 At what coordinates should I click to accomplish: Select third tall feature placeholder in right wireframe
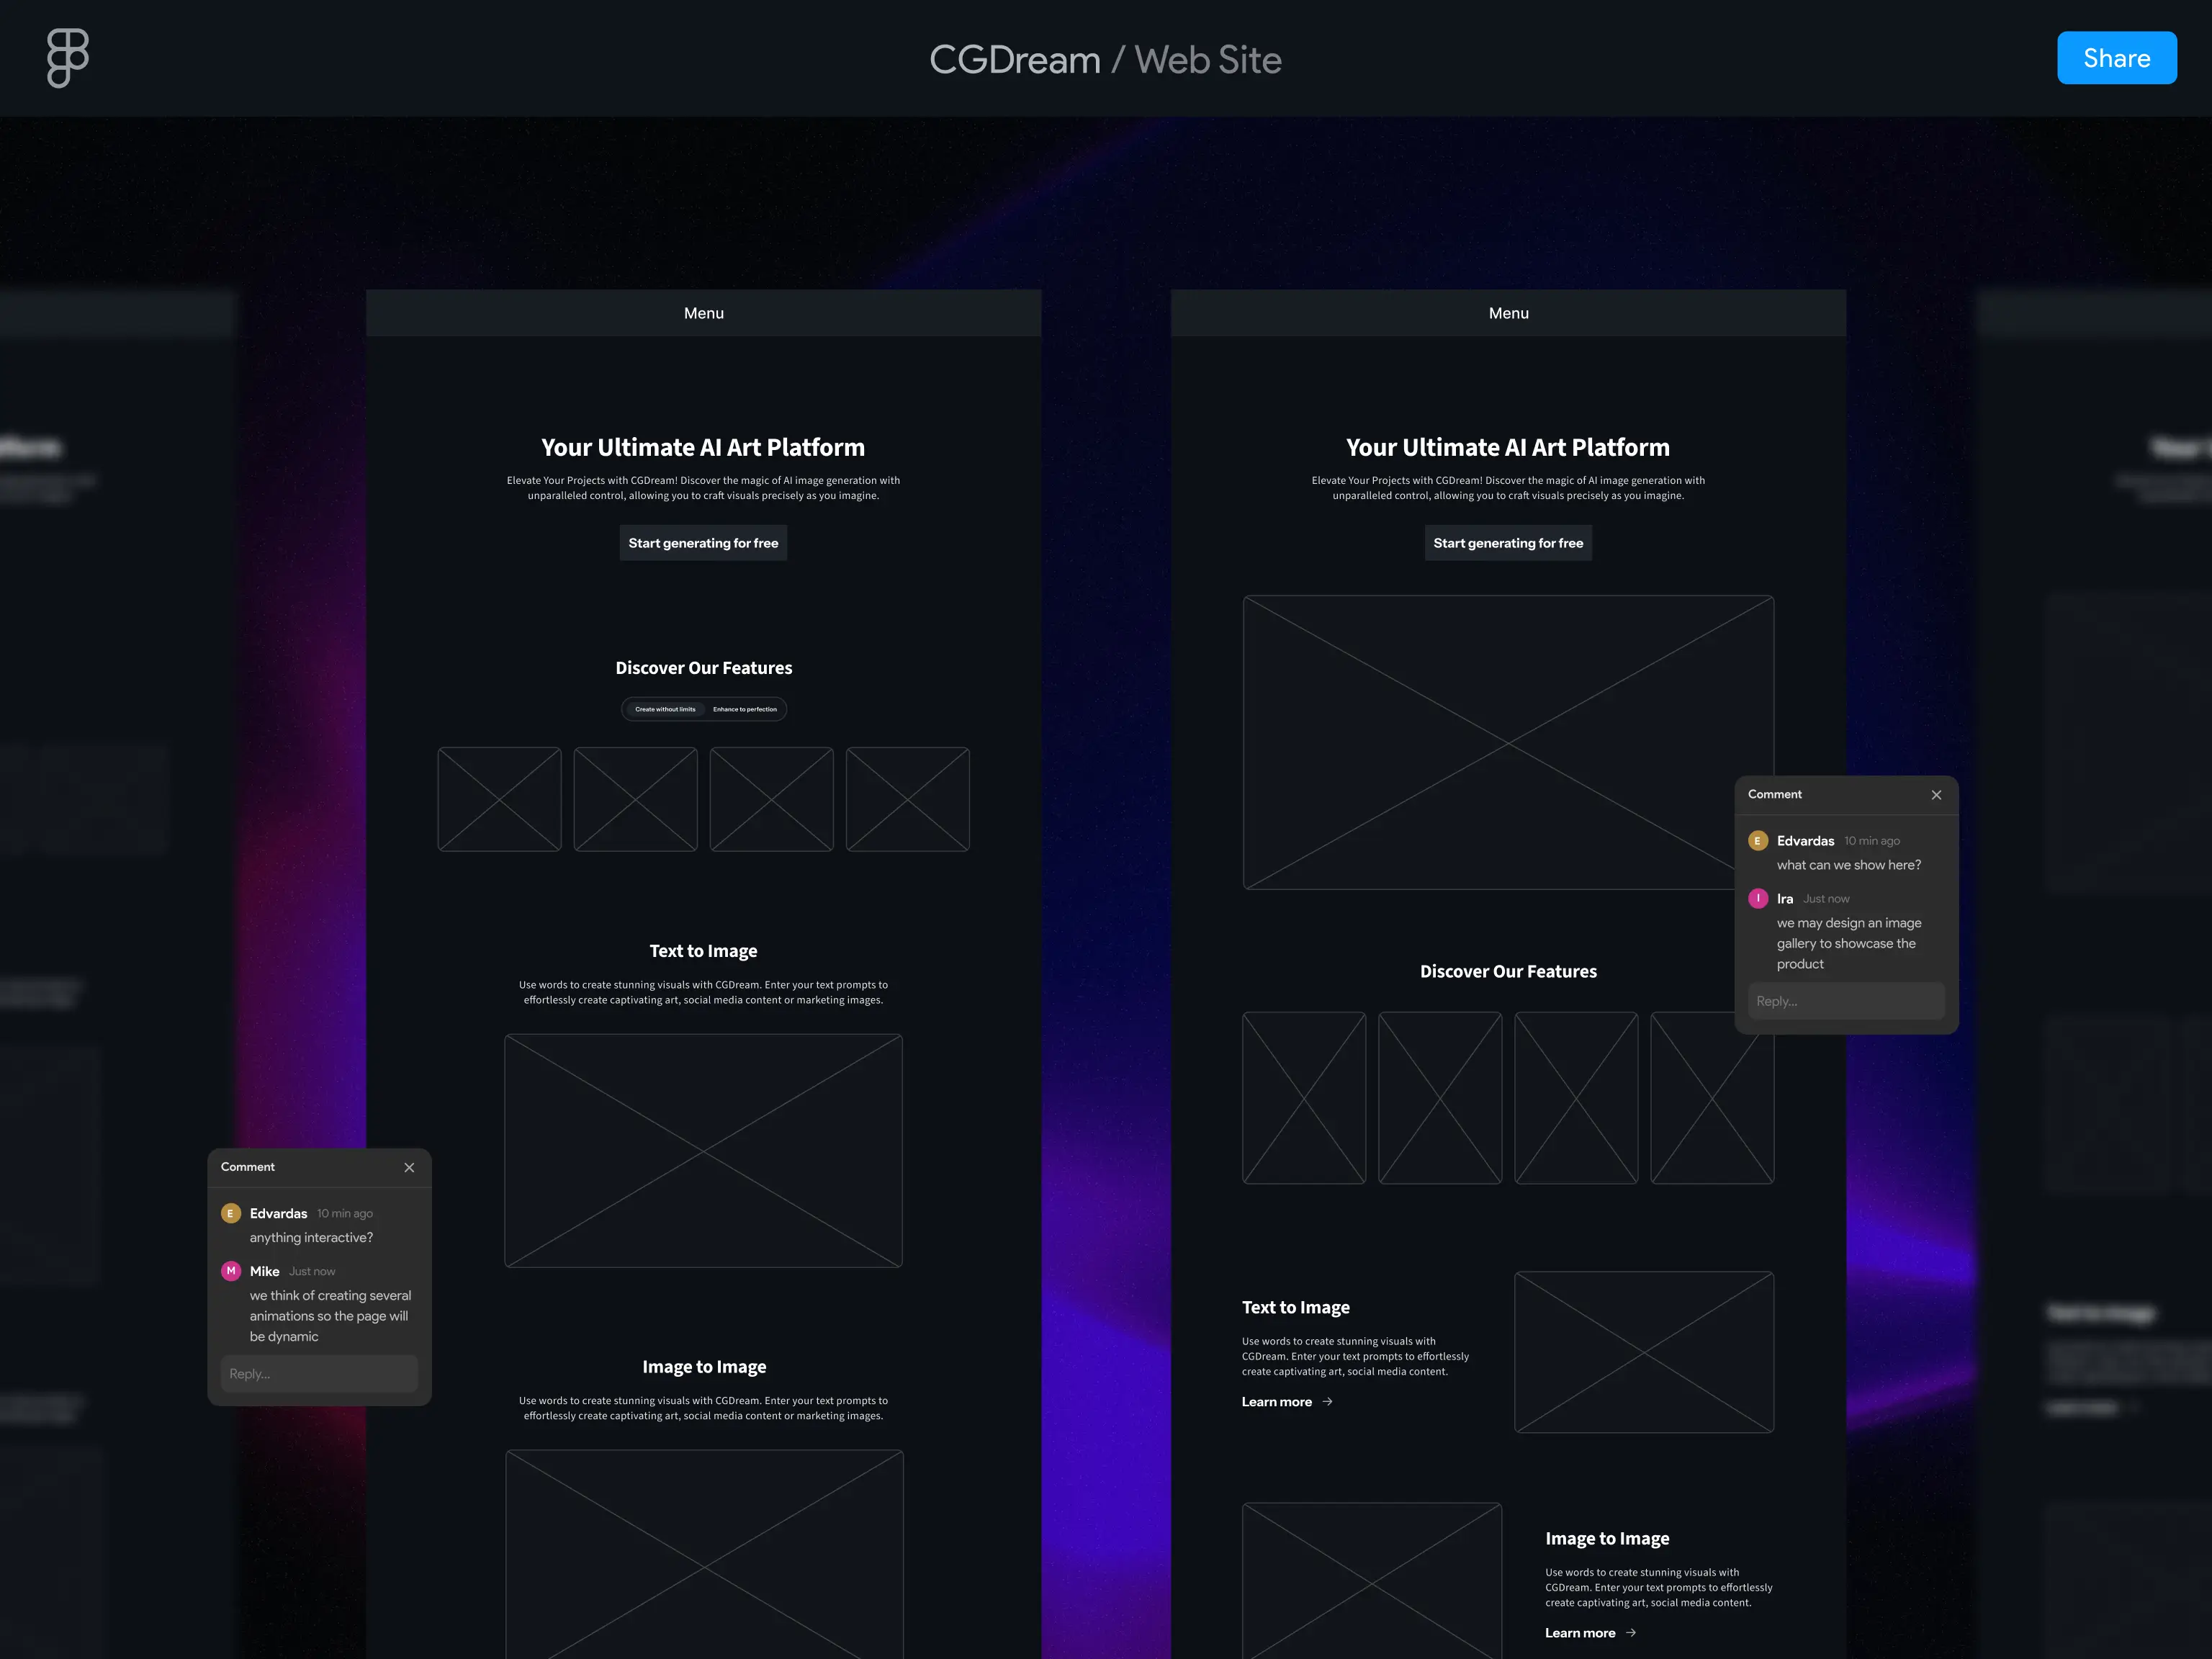pyautogui.click(x=1576, y=1098)
